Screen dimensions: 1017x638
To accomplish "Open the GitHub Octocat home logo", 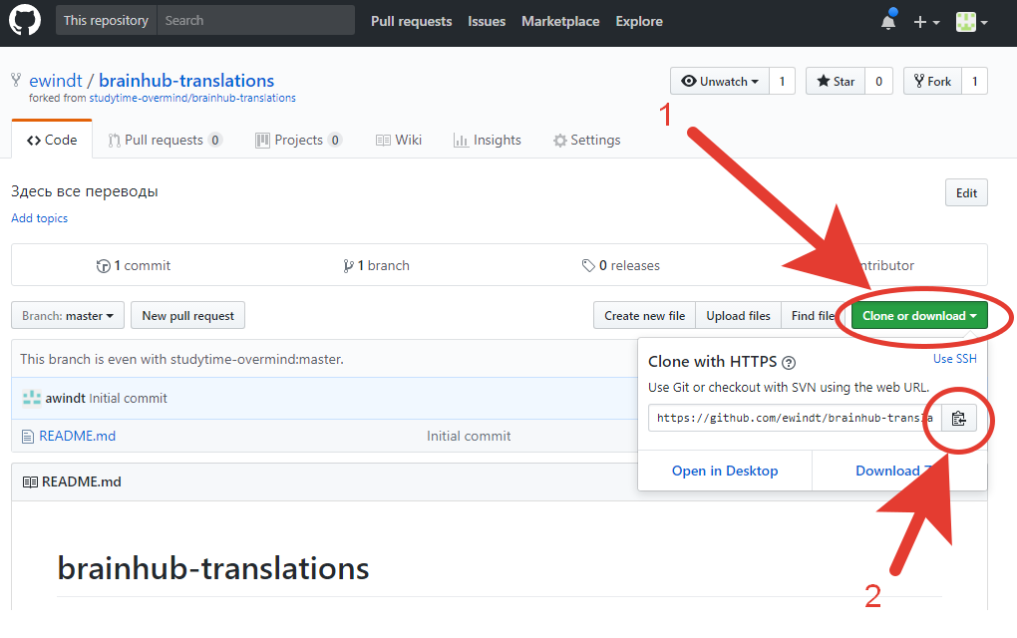I will [25, 20].
